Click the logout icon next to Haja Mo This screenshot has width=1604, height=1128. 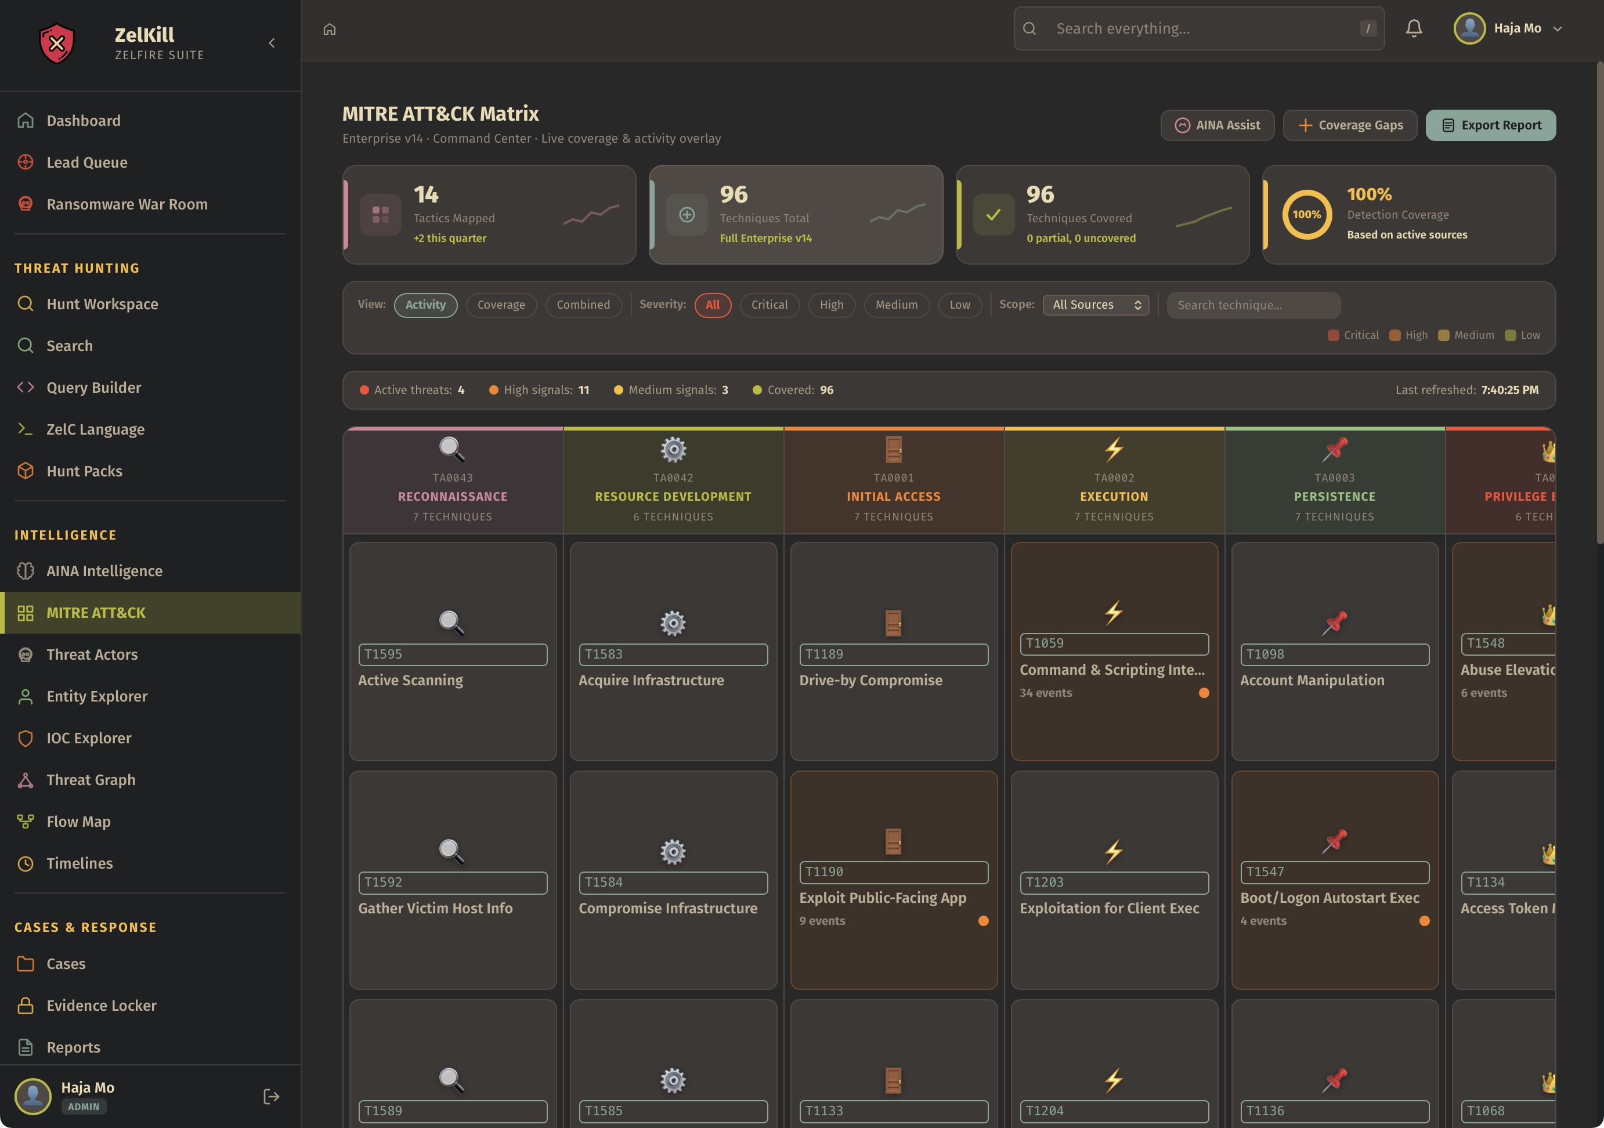271,1096
